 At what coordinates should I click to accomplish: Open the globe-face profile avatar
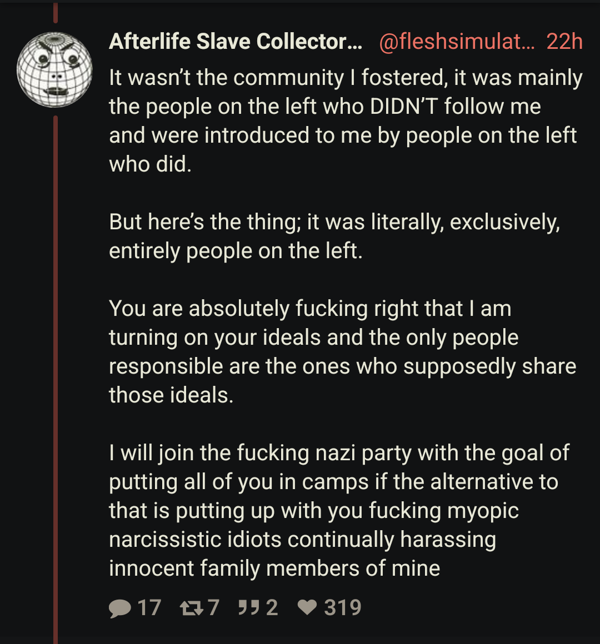54,70
